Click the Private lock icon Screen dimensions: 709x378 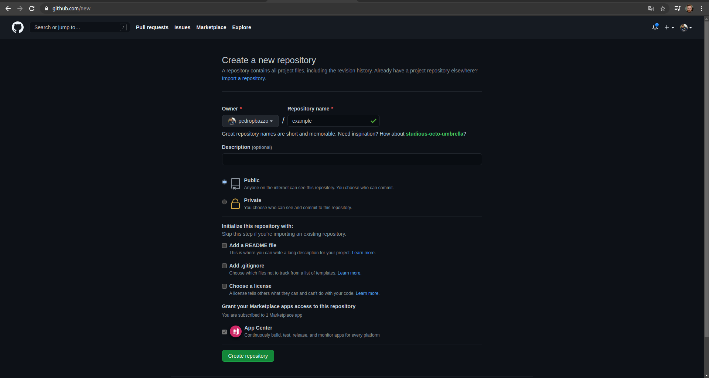(235, 204)
